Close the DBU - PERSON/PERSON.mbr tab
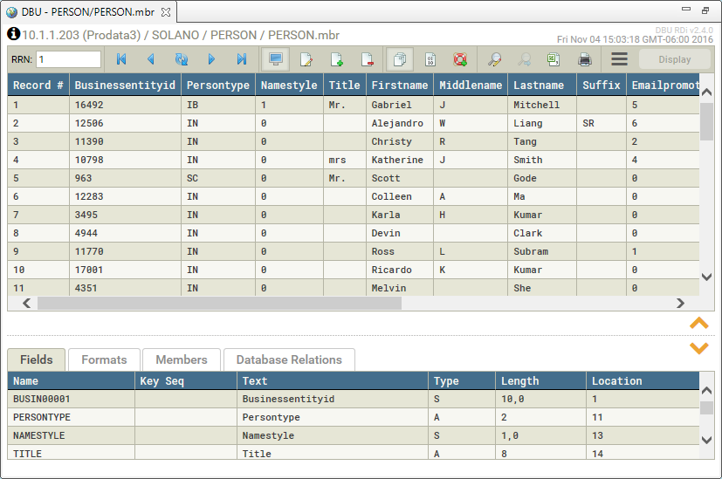The height and width of the screenshot is (479, 722). 166,12
